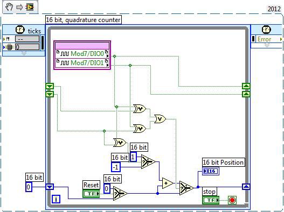Click the top green left shift register
Screen dimensions: 284x212
coord(50,86)
